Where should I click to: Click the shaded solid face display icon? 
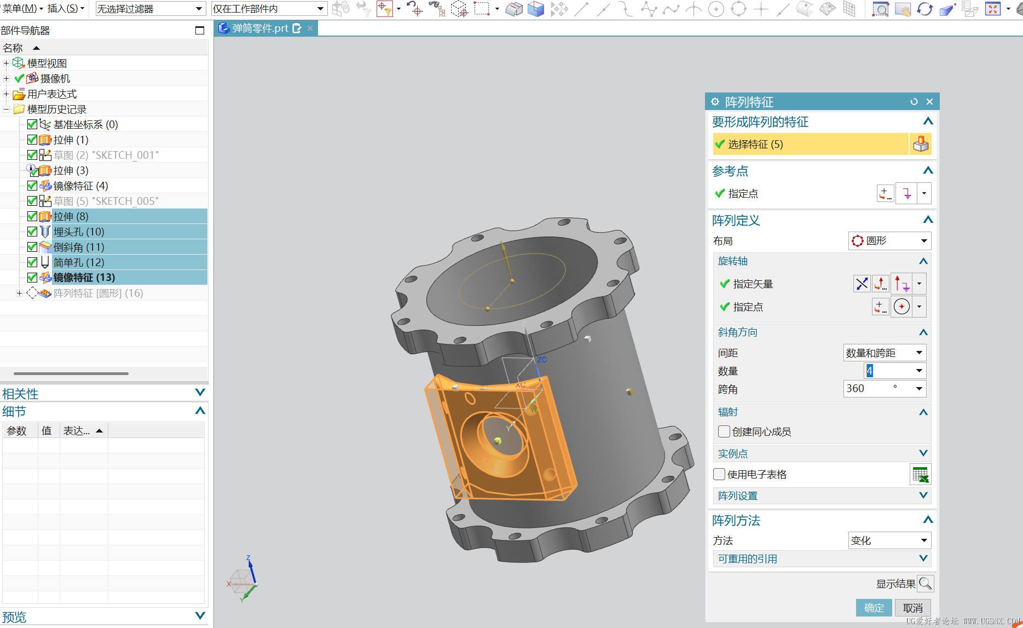[x=514, y=9]
